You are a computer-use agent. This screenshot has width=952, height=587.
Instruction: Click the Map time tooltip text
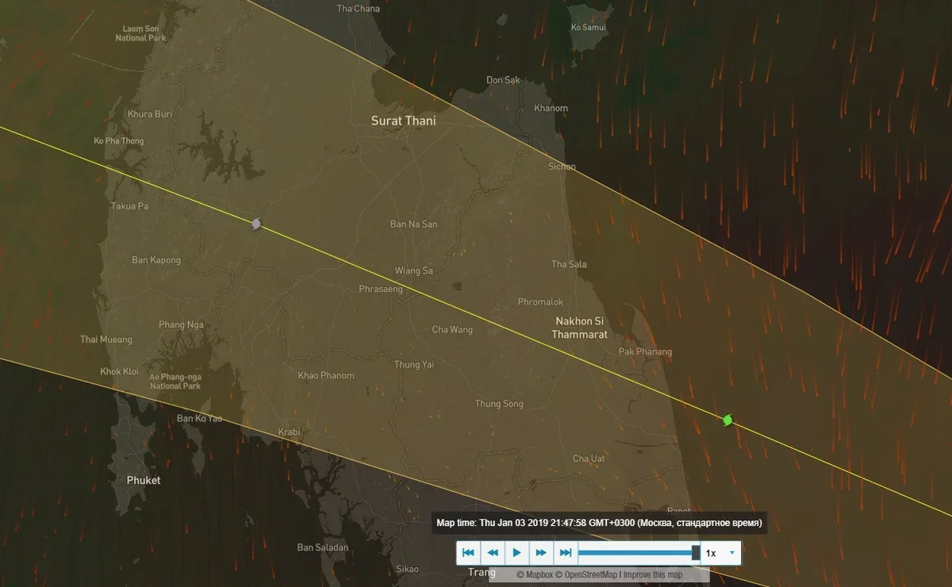click(599, 523)
